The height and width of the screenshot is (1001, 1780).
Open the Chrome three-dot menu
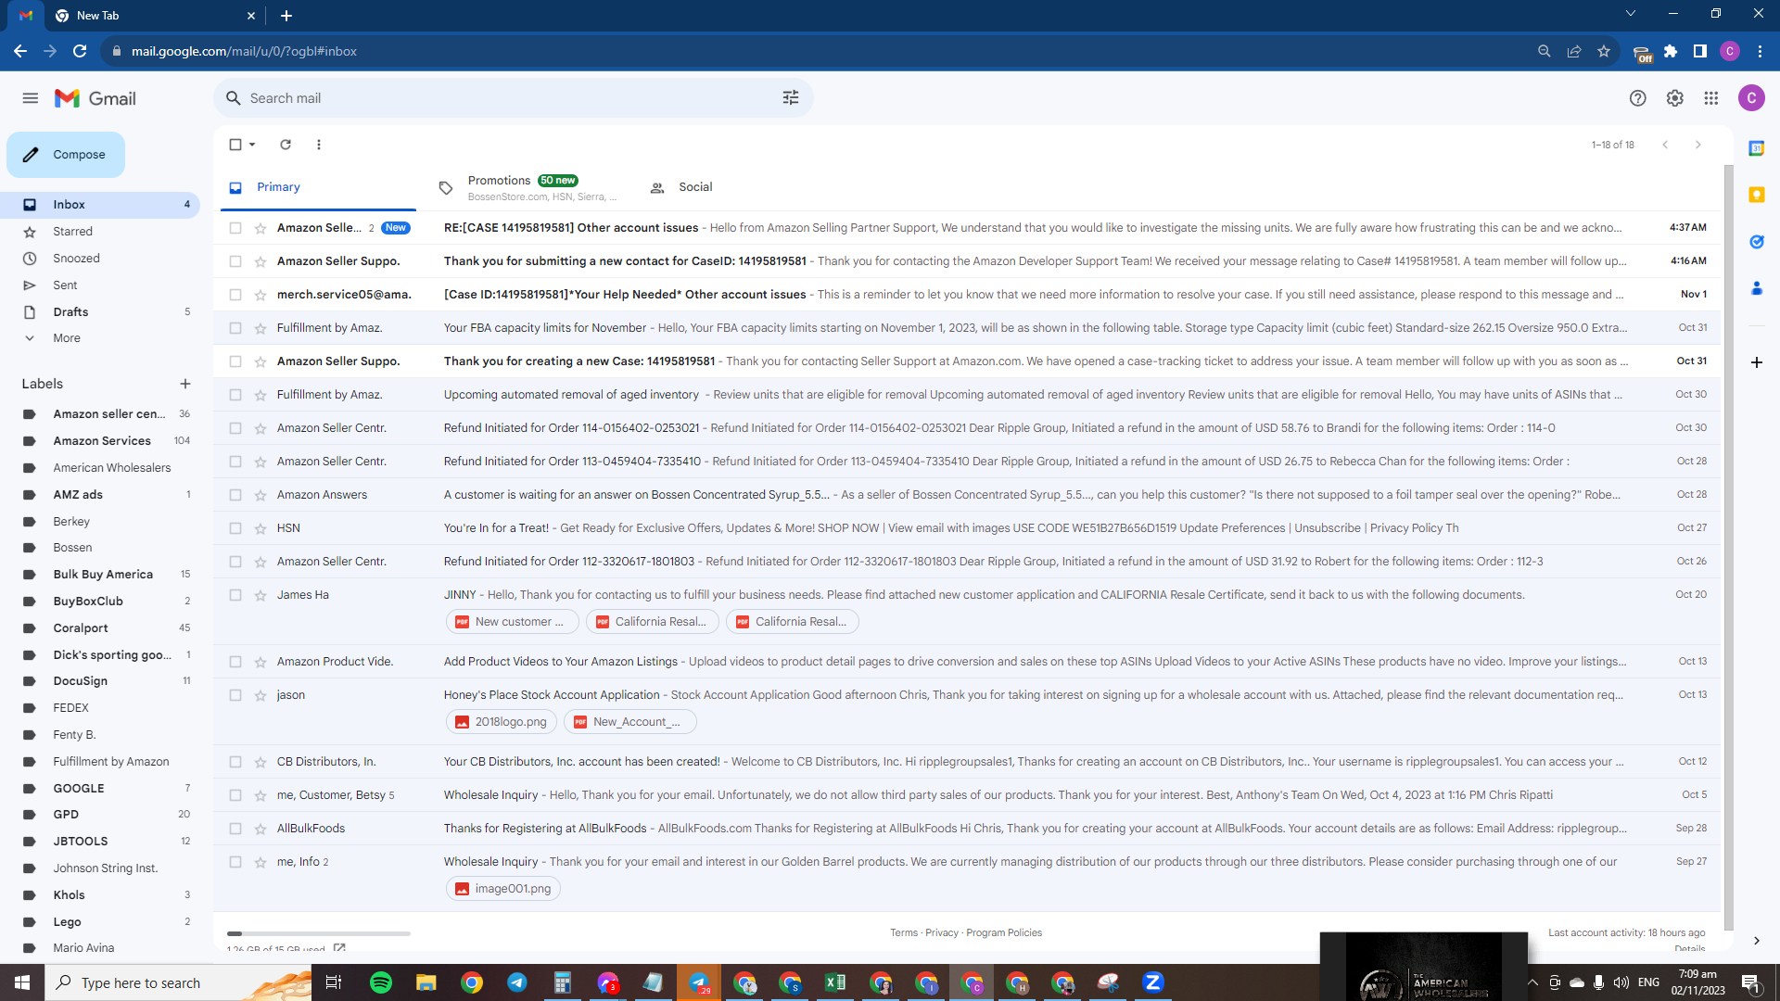pyautogui.click(x=1760, y=51)
